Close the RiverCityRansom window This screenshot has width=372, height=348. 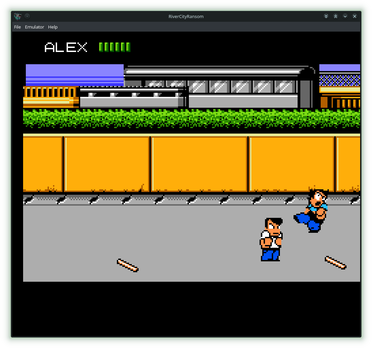coord(355,16)
